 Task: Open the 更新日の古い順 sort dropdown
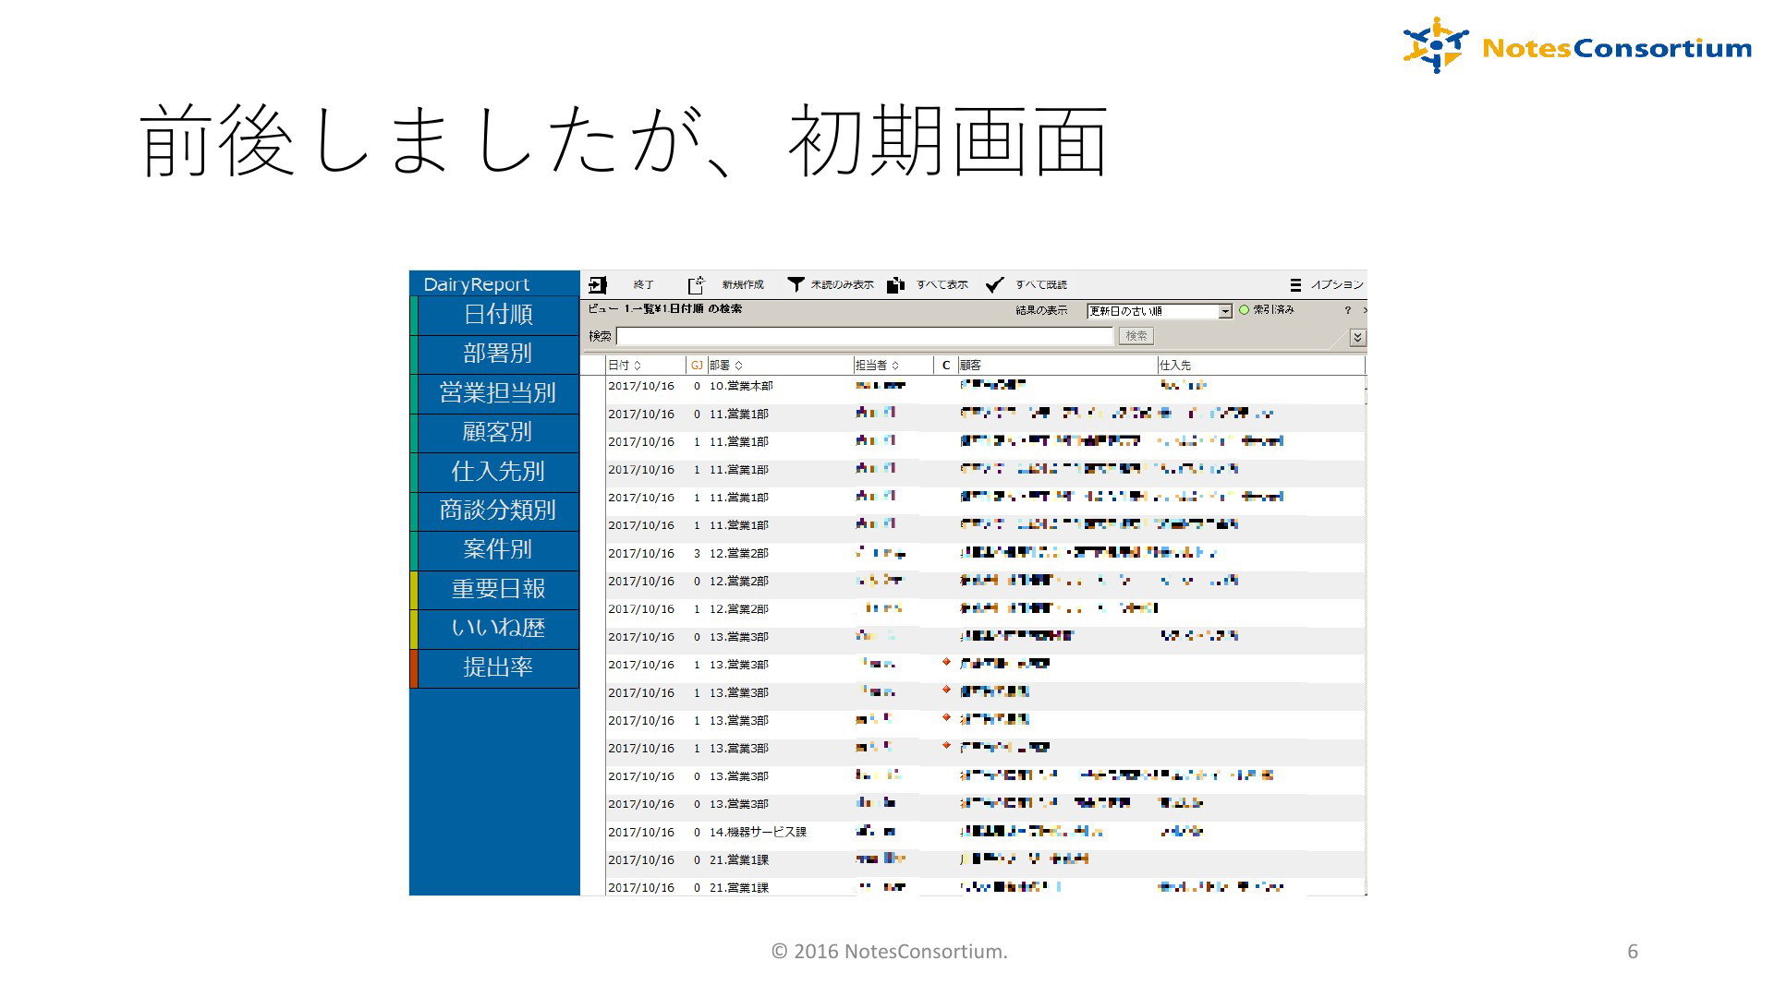[1160, 311]
